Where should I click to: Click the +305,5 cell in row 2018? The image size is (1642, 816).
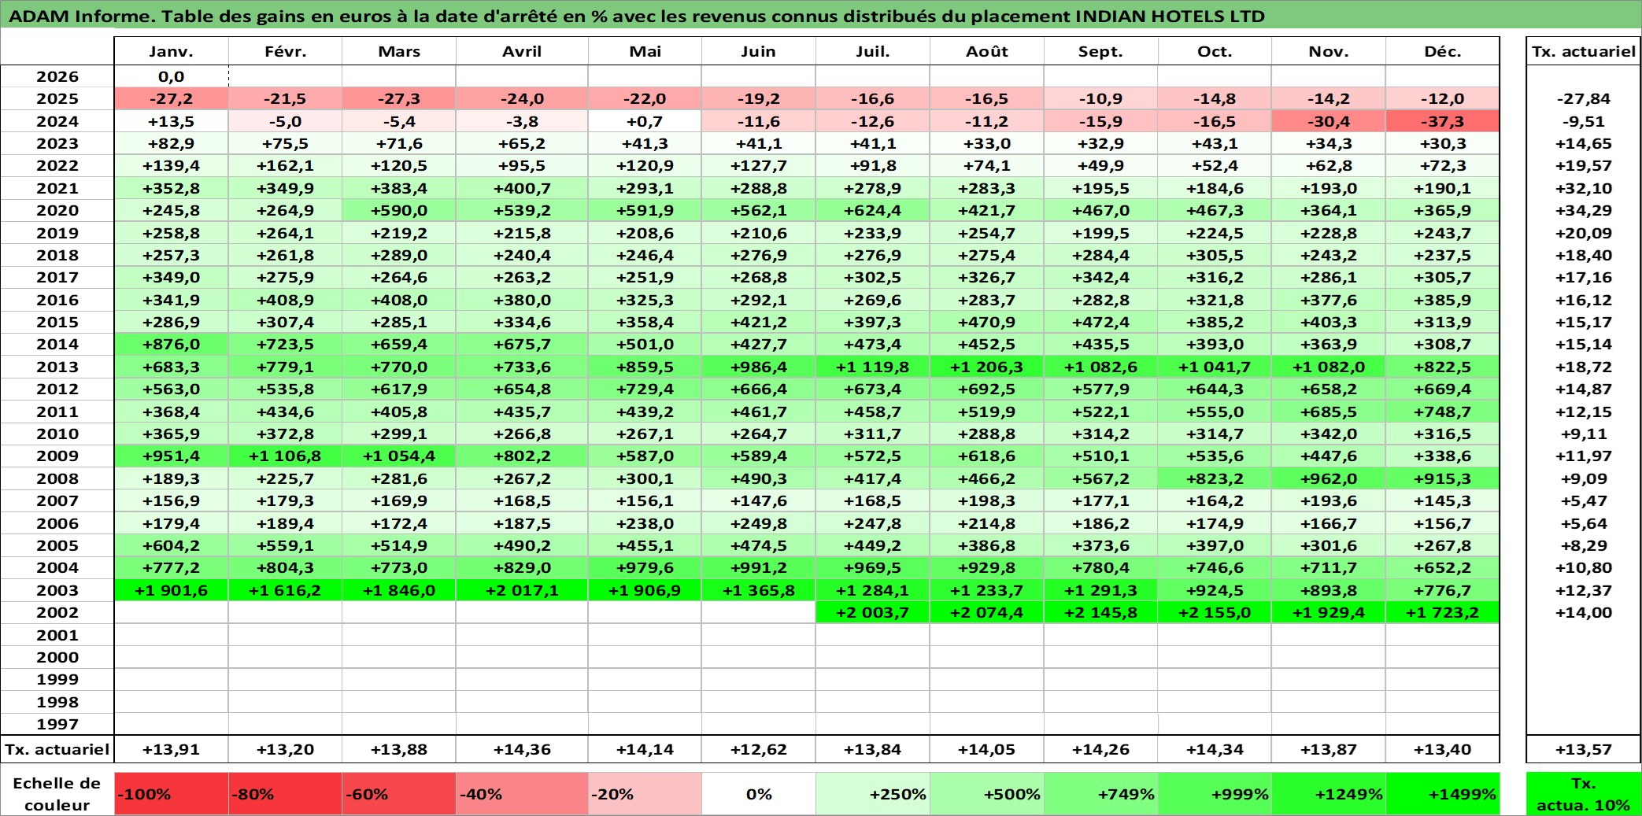pos(1215,255)
